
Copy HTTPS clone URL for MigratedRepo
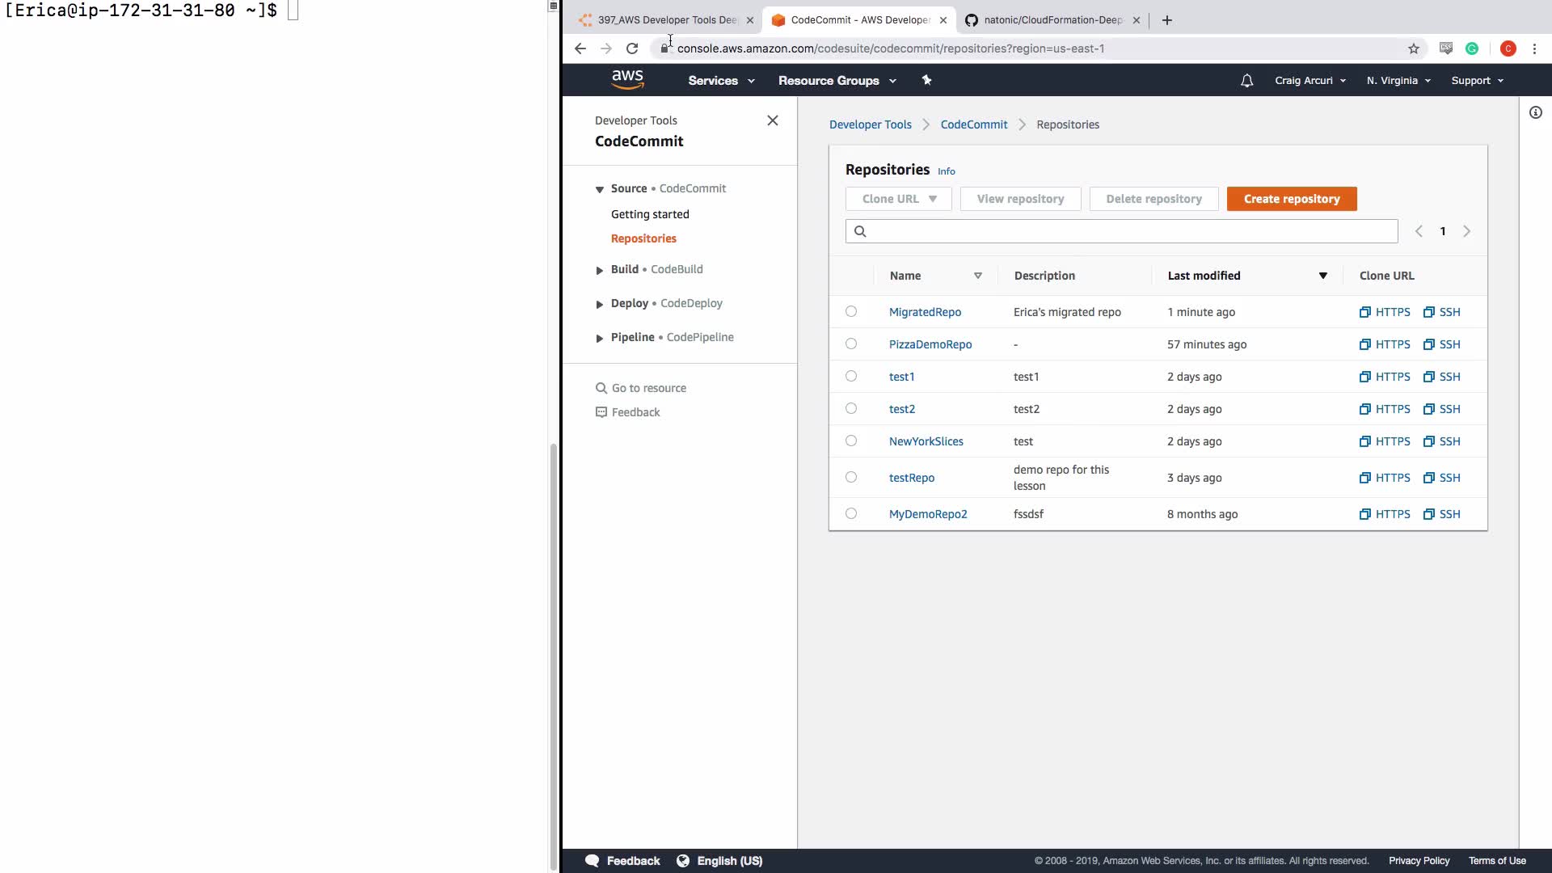(1385, 312)
